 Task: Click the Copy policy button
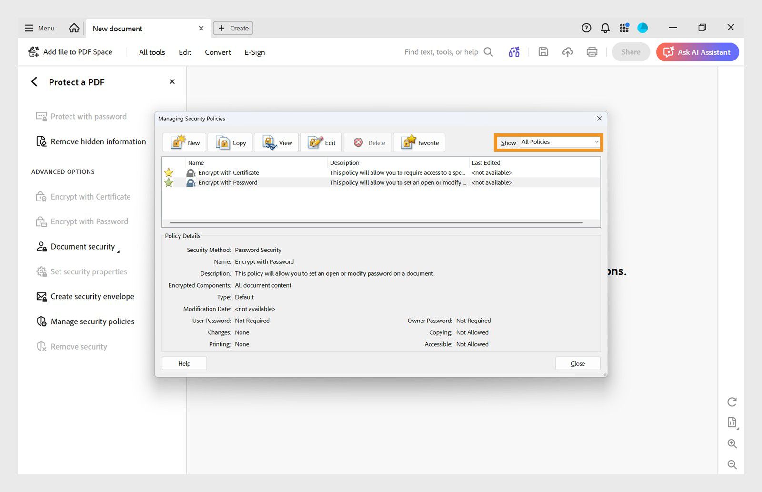click(x=230, y=143)
